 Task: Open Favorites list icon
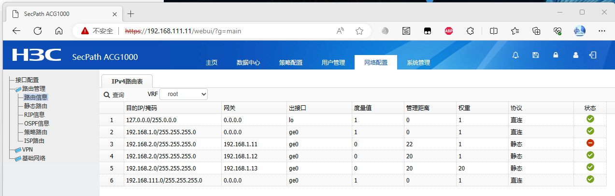[x=515, y=31]
